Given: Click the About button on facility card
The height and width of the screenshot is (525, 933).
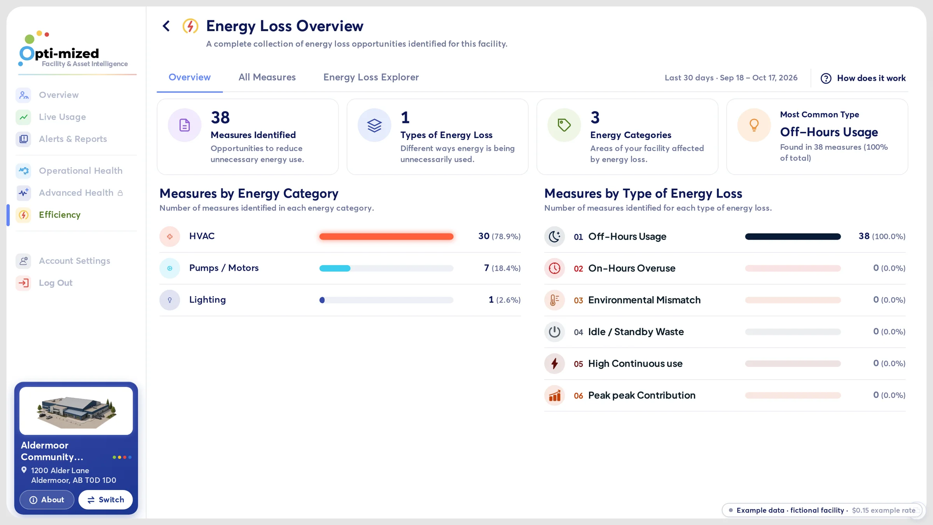Looking at the screenshot, I should tap(47, 500).
